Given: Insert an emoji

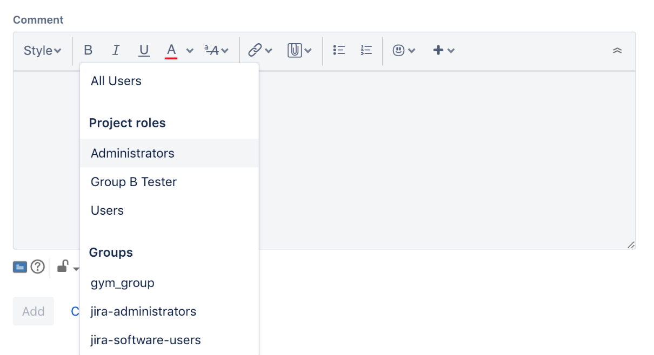Looking at the screenshot, I should click(x=399, y=50).
